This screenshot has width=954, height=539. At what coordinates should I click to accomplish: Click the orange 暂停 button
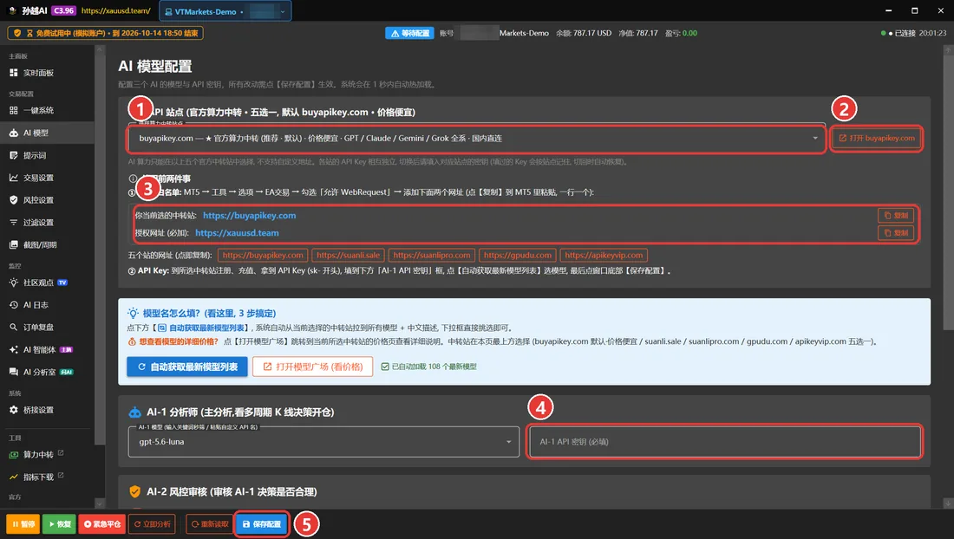[23, 523]
